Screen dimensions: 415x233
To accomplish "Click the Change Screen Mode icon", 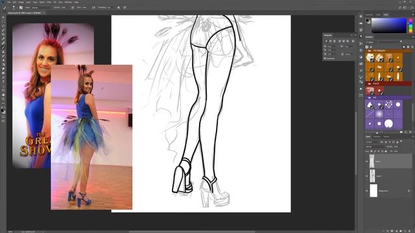I will (3, 121).
